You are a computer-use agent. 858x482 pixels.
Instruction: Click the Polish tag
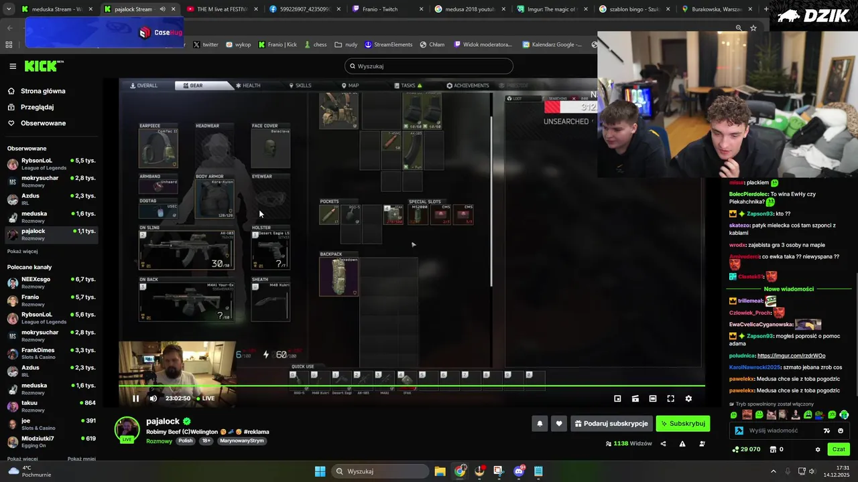[x=186, y=441]
